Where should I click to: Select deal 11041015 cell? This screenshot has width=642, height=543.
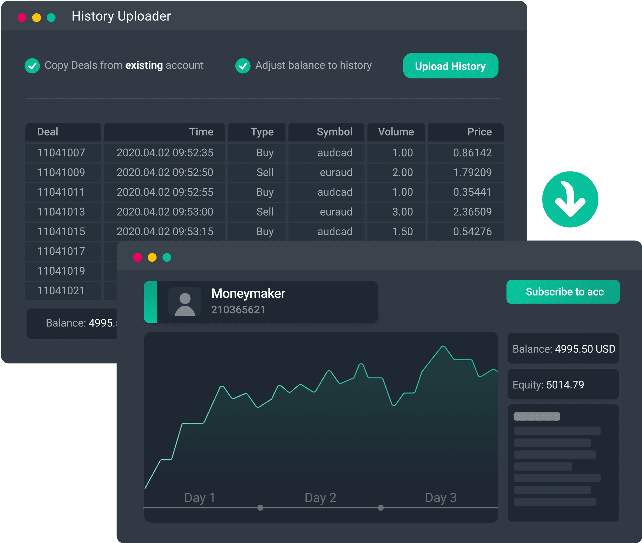63,231
